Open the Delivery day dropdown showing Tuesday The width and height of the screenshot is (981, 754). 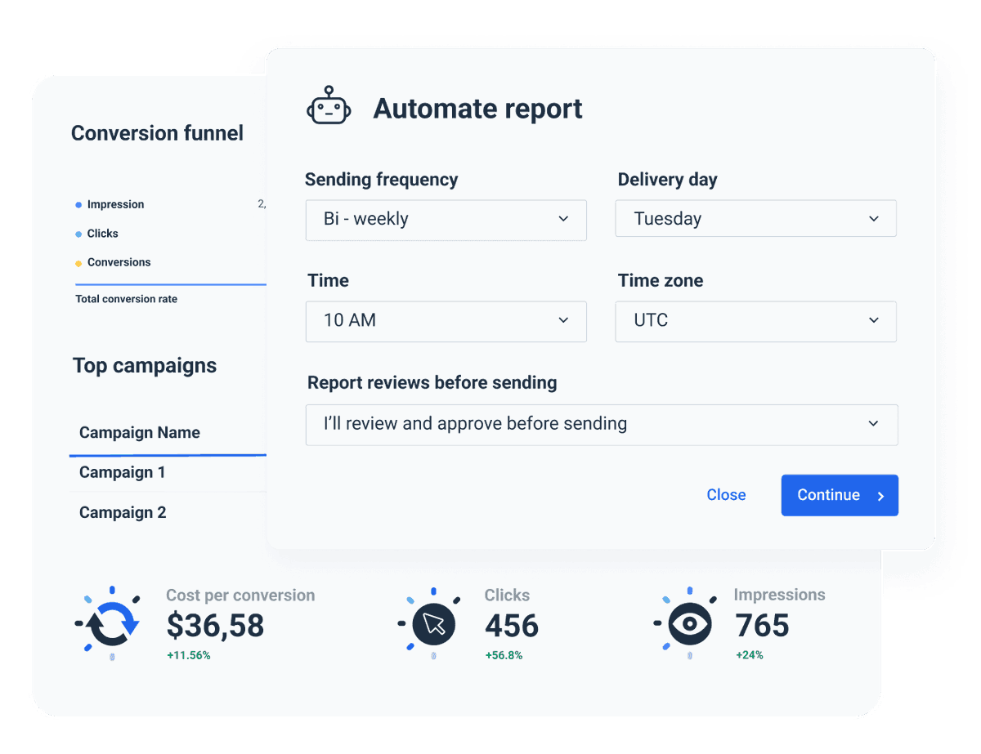(755, 218)
